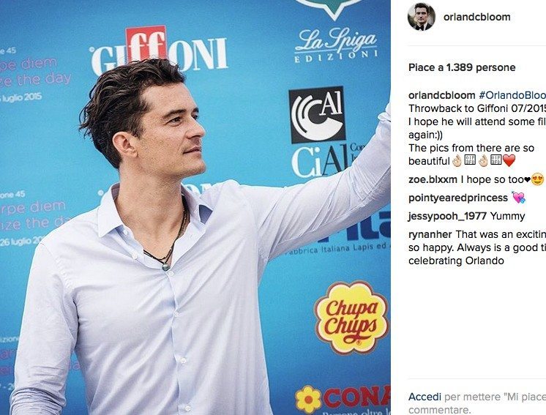Click the pink hearts emoji from pointyearedprincess

pyautogui.click(x=518, y=198)
